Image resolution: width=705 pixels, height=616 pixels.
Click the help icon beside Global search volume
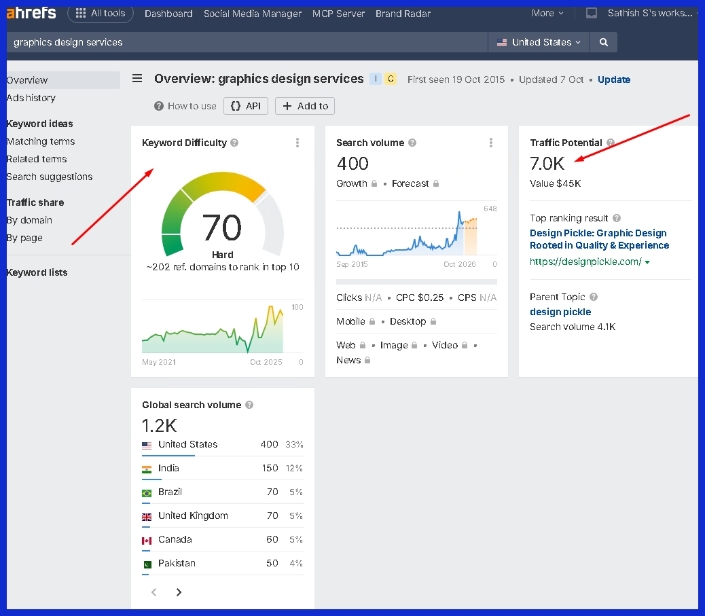click(x=249, y=404)
